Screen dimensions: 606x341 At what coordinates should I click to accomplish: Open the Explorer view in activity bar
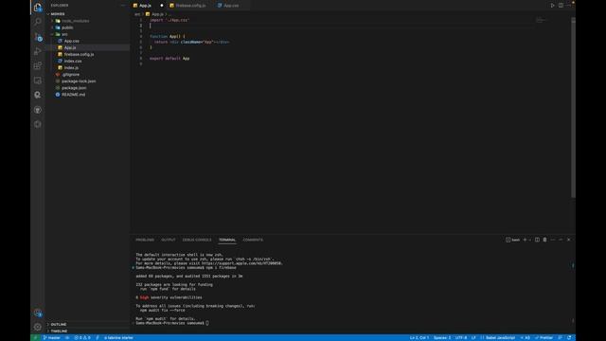pyautogui.click(x=38, y=7)
